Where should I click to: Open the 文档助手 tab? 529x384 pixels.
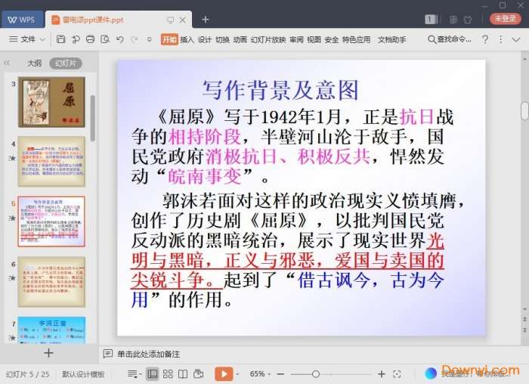point(391,39)
